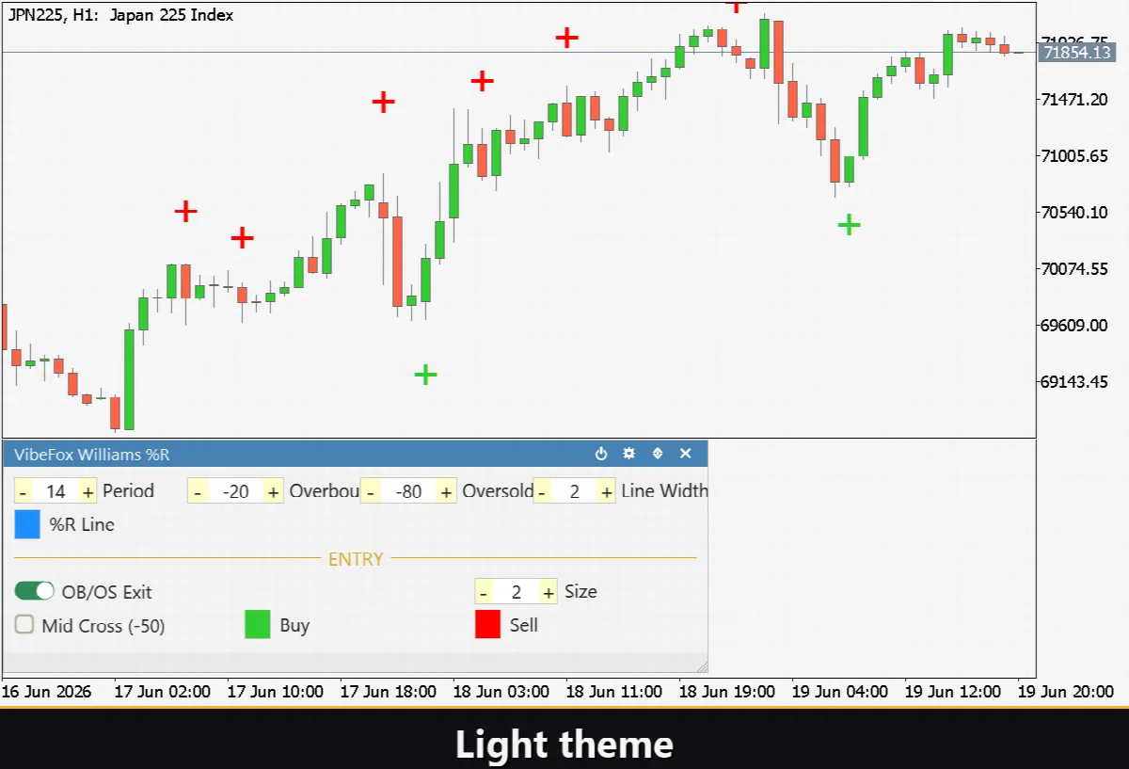Decrease the entry Size with minus button
The height and width of the screenshot is (769, 1129).
coord(484,591)
